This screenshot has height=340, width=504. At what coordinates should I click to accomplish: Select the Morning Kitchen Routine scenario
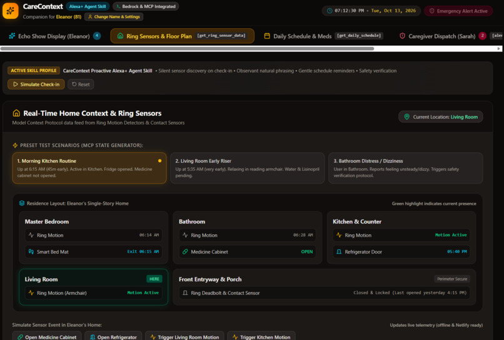point(89,168)
